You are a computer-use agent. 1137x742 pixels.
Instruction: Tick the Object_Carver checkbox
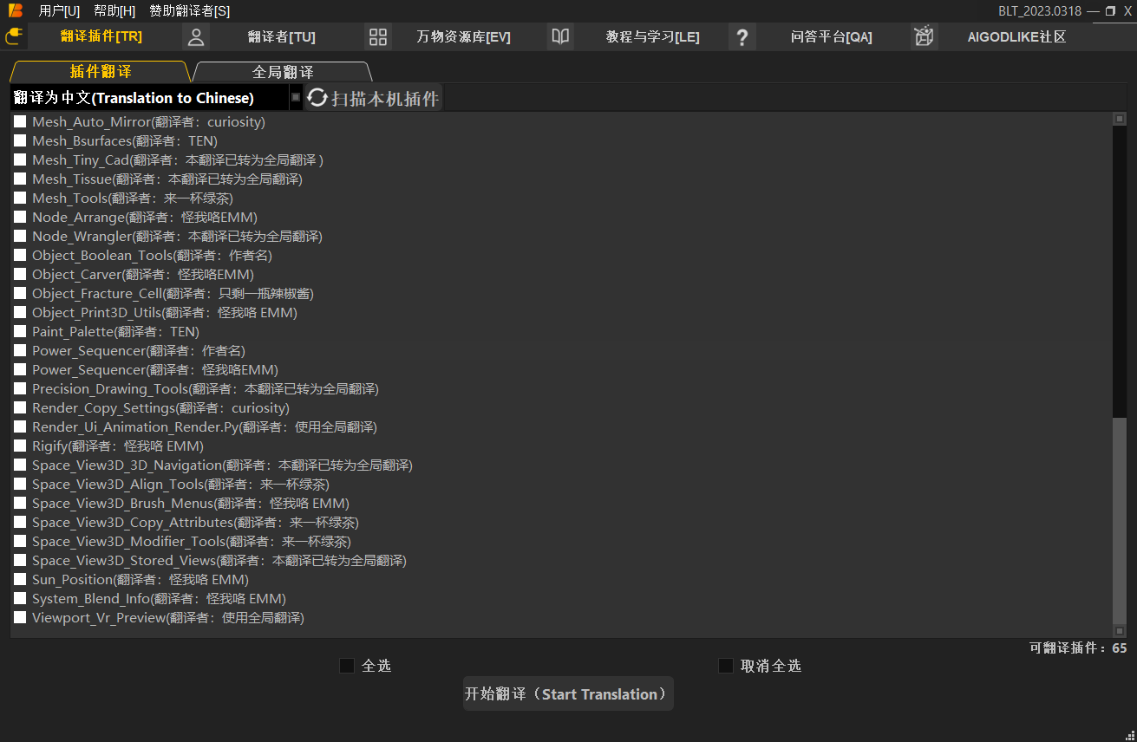pyautogui.click(x=20, y=274)
